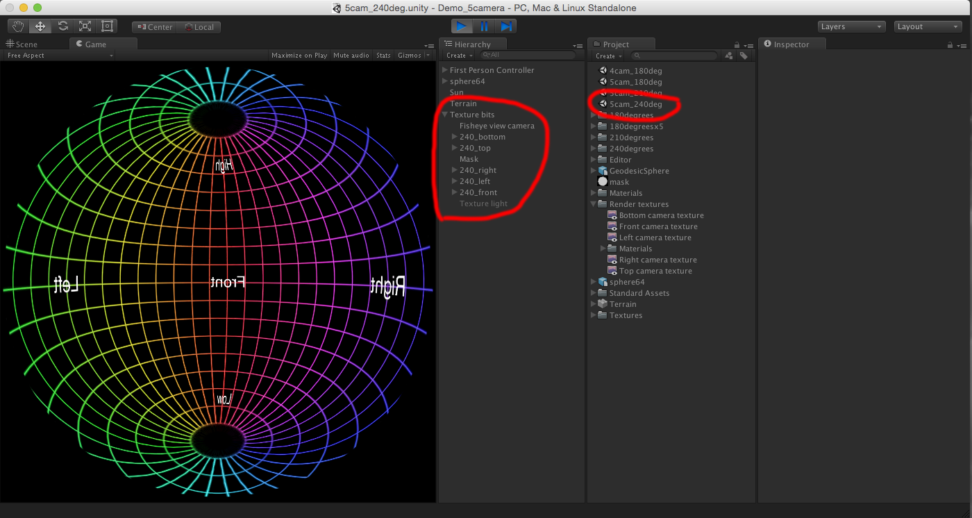The image size is (972, 518).
Task: Select the Hand tool in toolbar
Action: tap(19, 26)
